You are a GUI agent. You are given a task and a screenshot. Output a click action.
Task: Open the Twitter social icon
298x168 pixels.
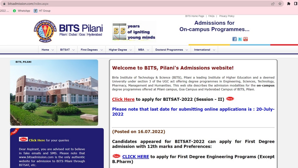click(x=240, y=39)
